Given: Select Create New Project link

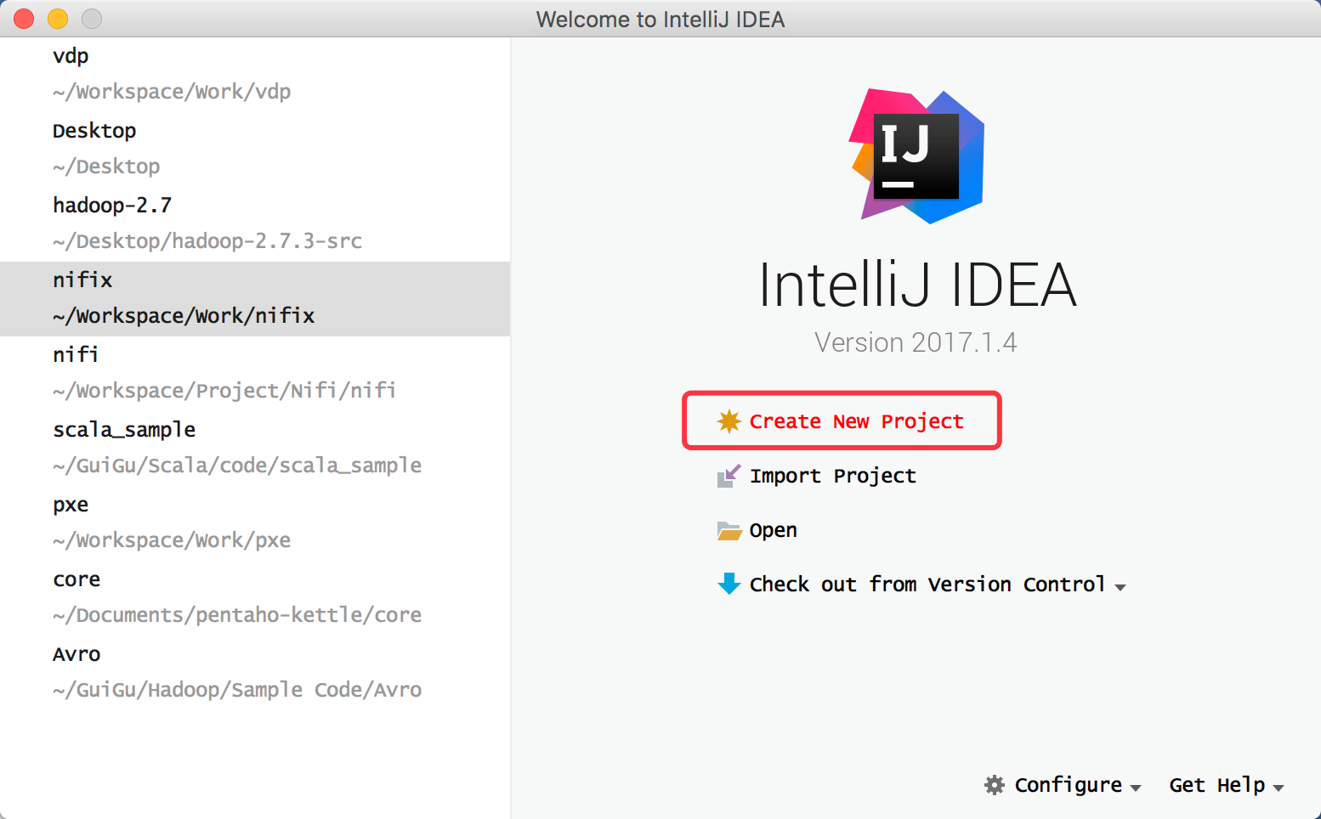Looking at the screenshot, I should click(856, 421).
